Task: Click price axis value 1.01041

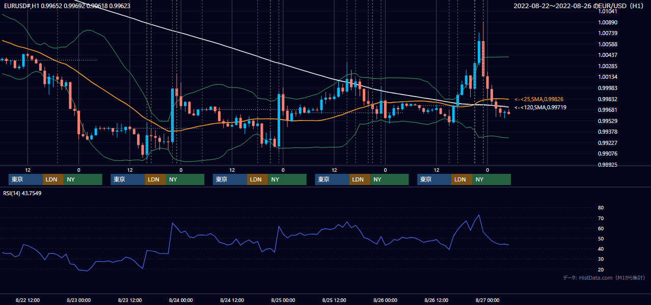Action: (x=607, y=11)
